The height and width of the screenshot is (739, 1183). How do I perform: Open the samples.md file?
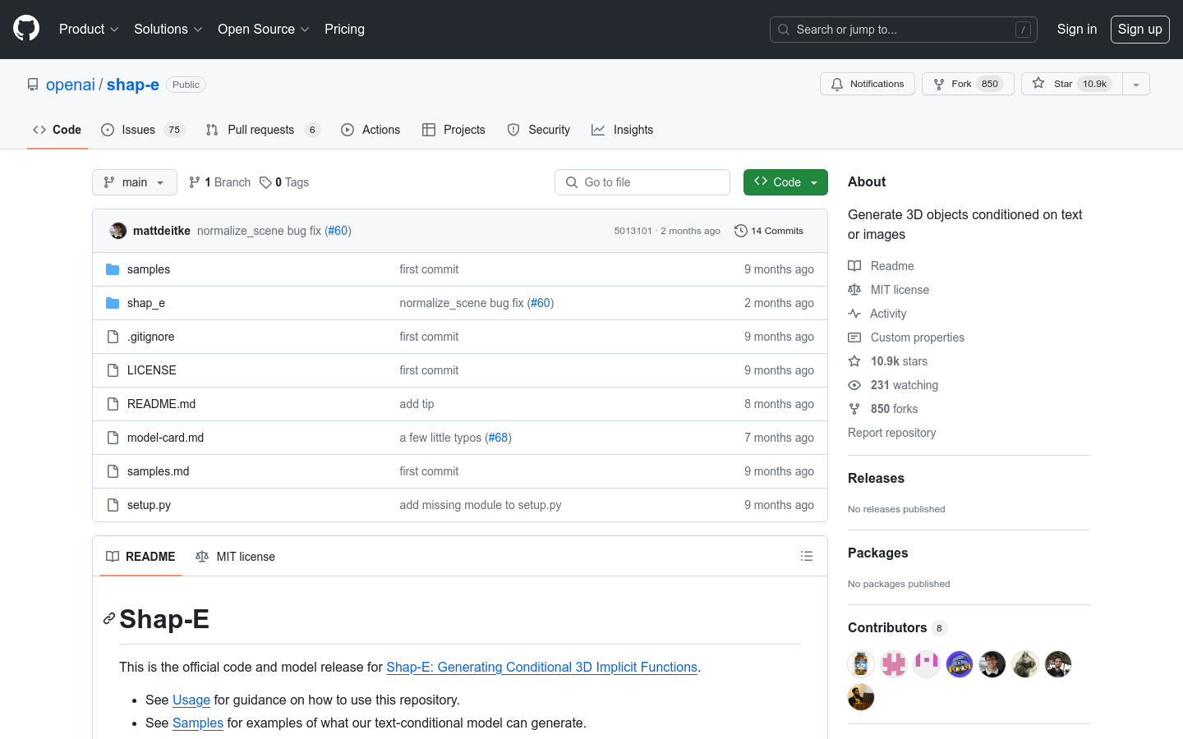pyautogui.click(x=159, y=471)
